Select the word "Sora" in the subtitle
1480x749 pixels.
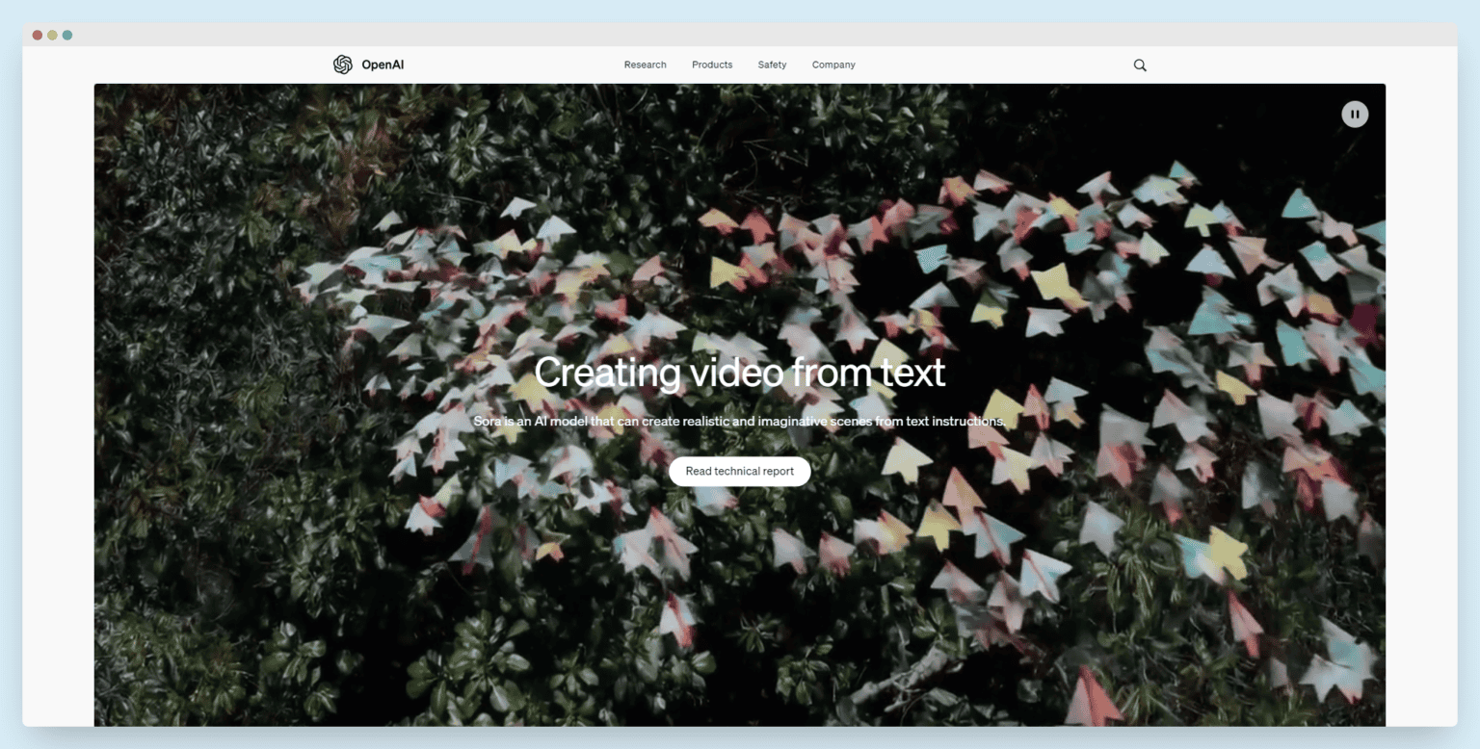click(x=489, y=422)
